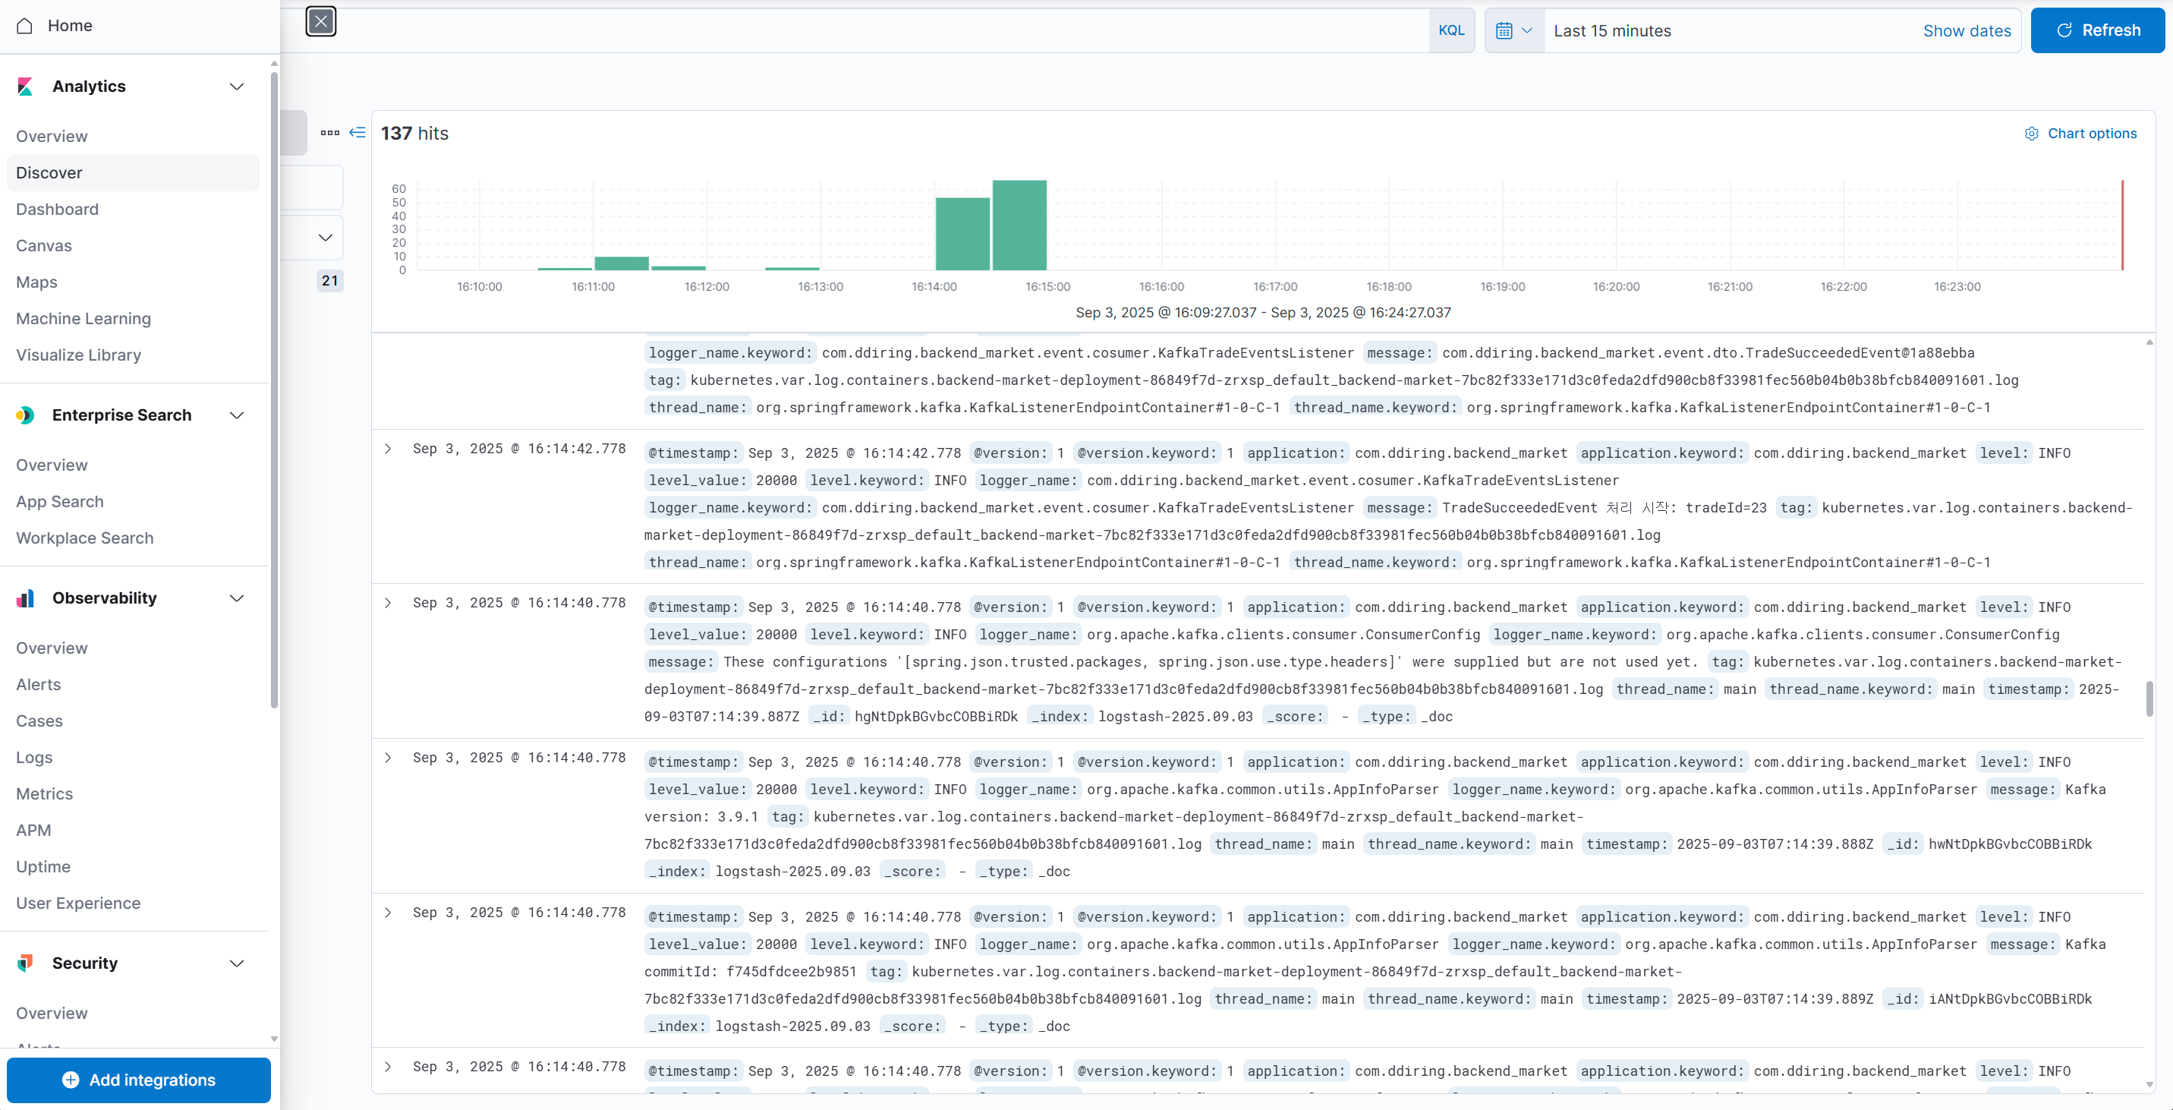This screenshot has height=1110, width=2173.
Task: Toggle the KQL query language switch
Action: 1451,31
